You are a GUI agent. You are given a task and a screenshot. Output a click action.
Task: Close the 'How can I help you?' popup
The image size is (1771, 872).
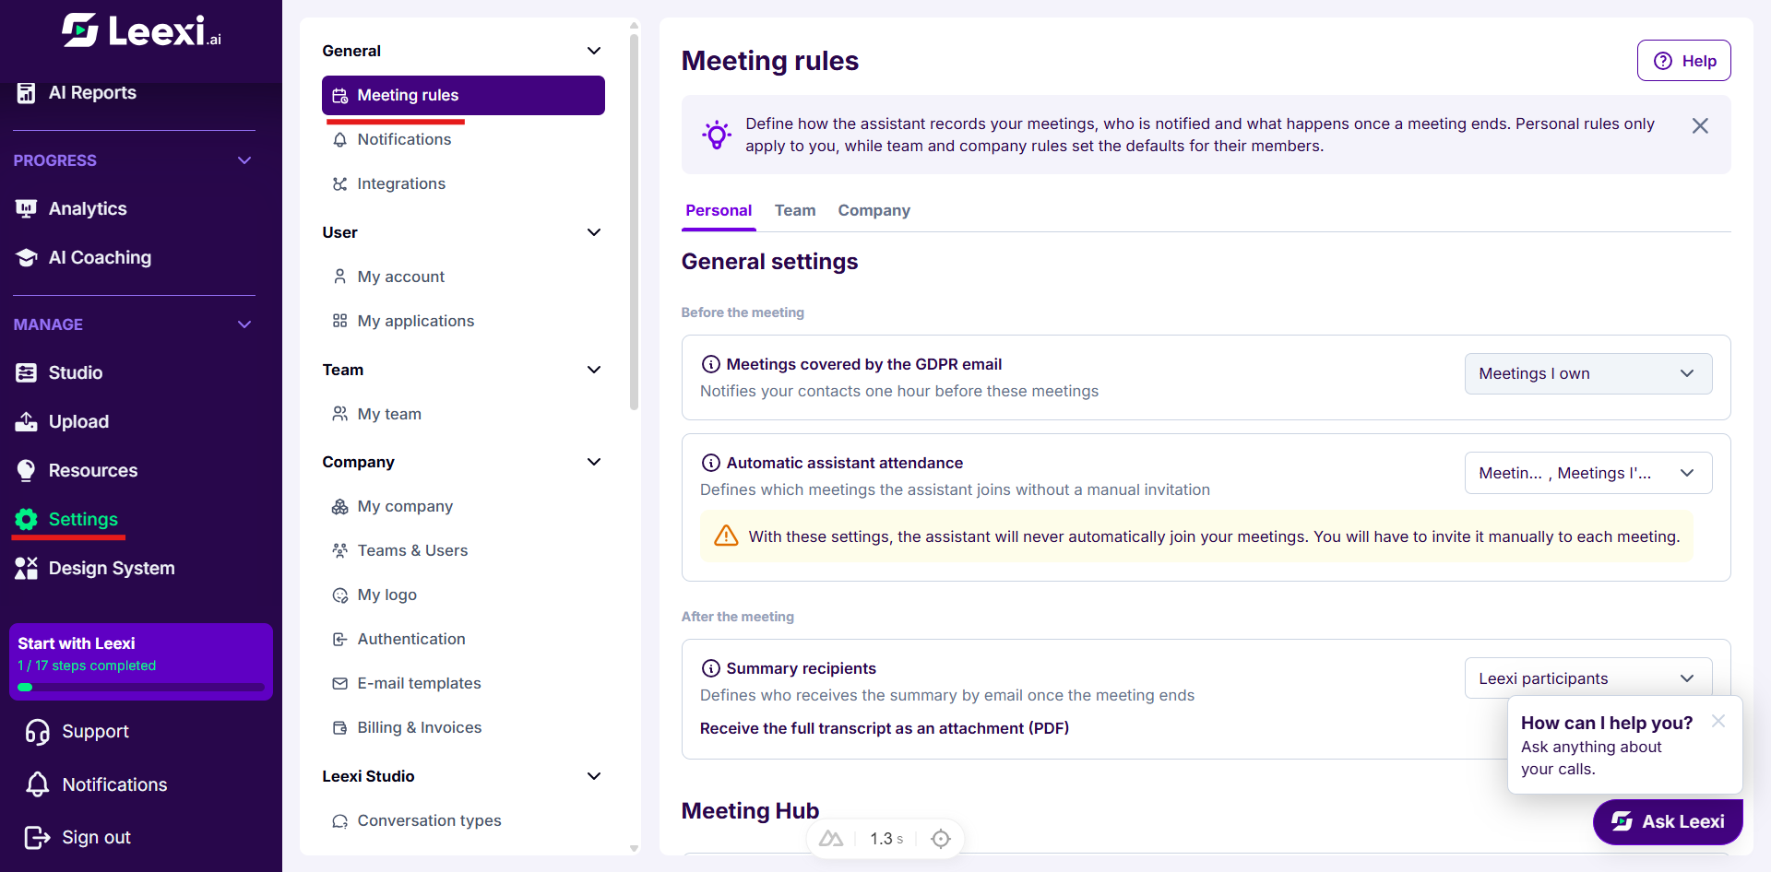(1718, 722)
